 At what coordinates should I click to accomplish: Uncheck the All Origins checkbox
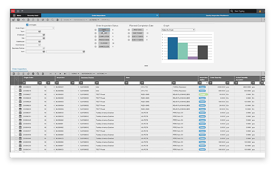tap(27, 25)
